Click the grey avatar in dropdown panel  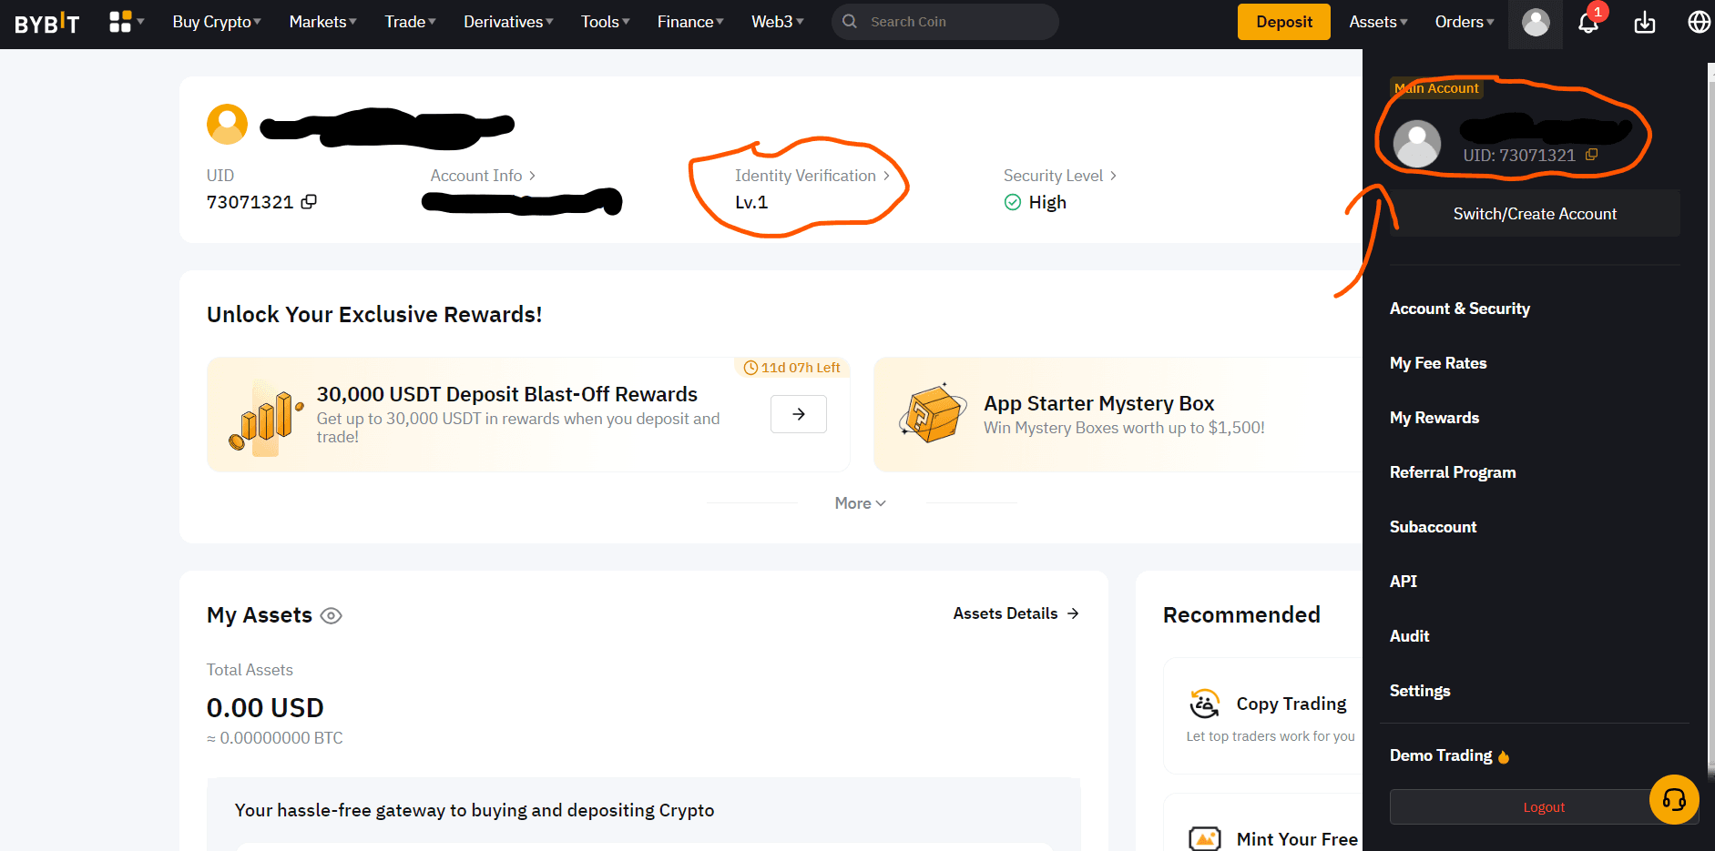coord(1417,143)
